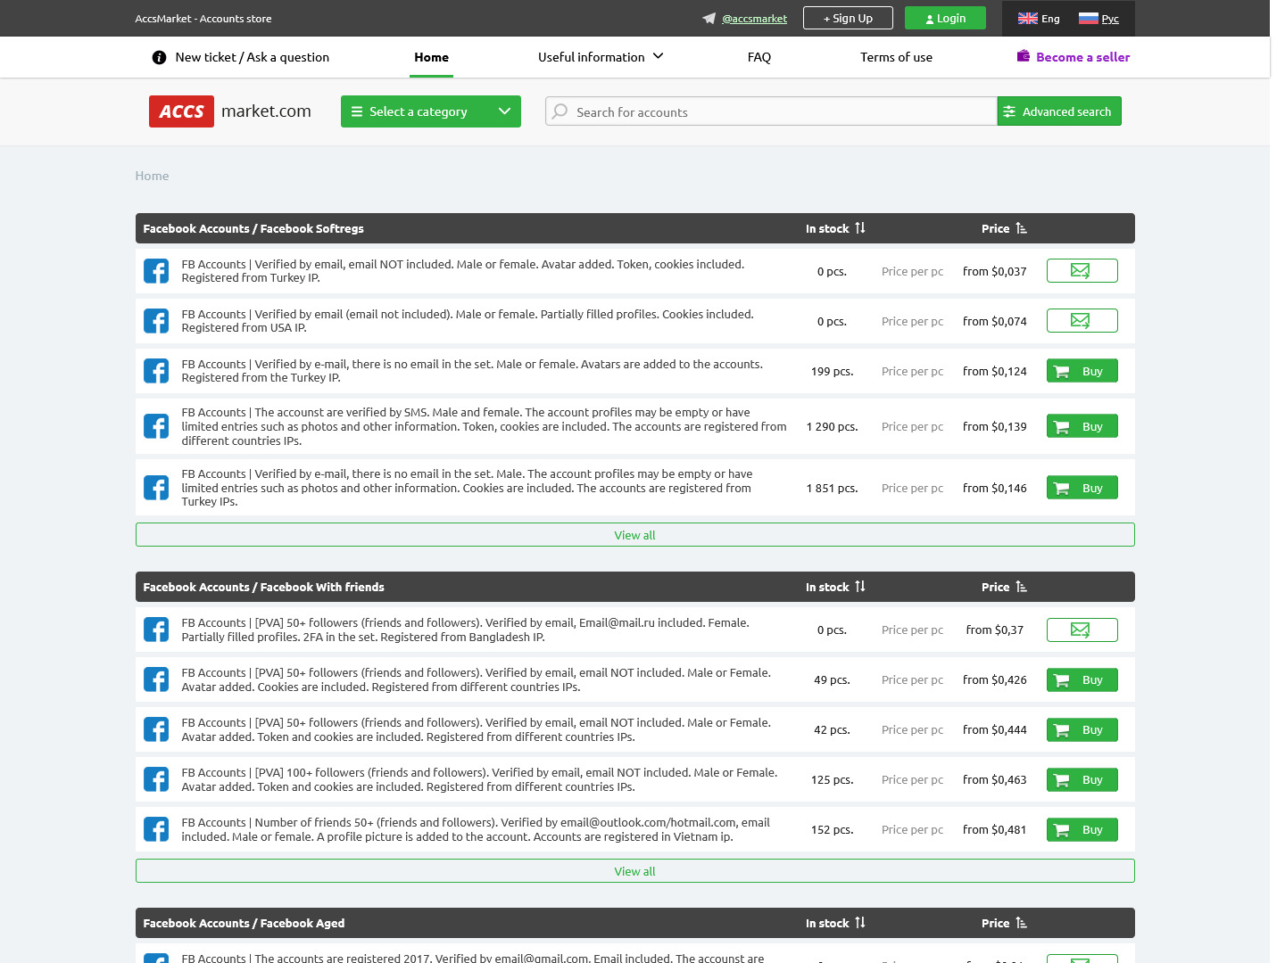Switch language to Eng flag

coord(1039,19)
